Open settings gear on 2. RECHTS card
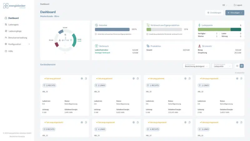250x141 pixels. tap(82, 78)
